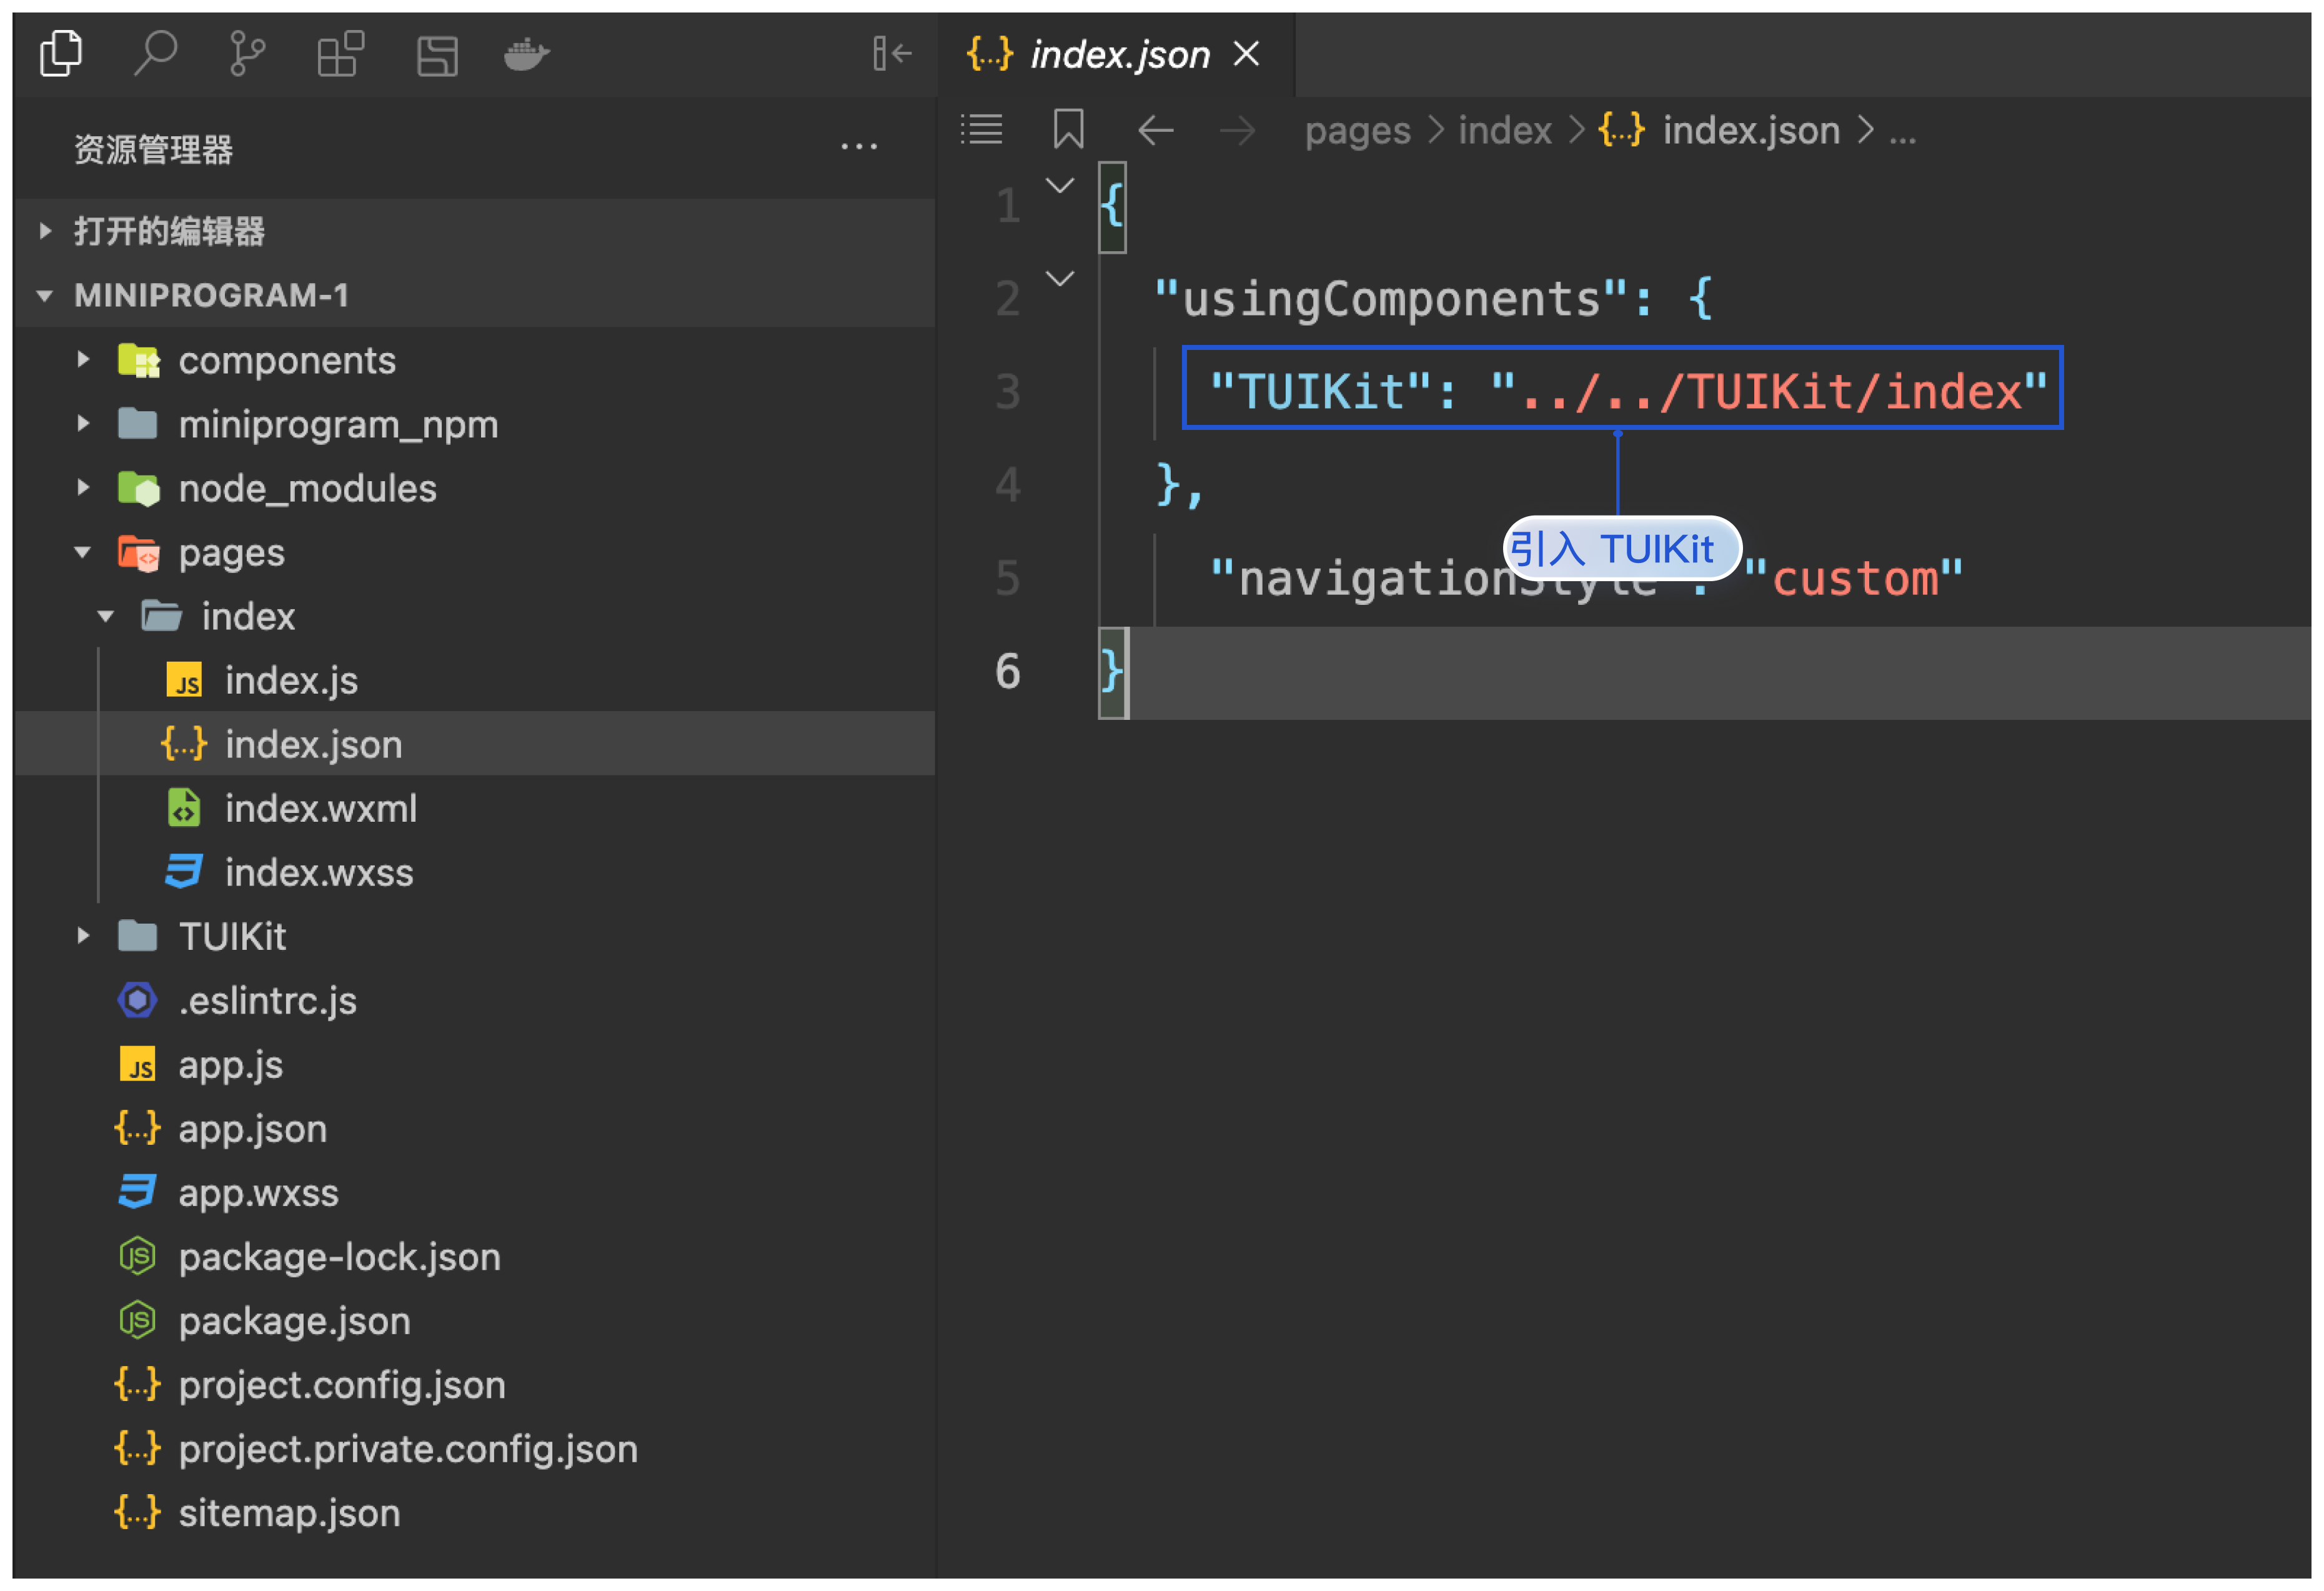Viewport: 2324px width, 1591px height.
Task: Open index.wxml file
Action: 475,808
